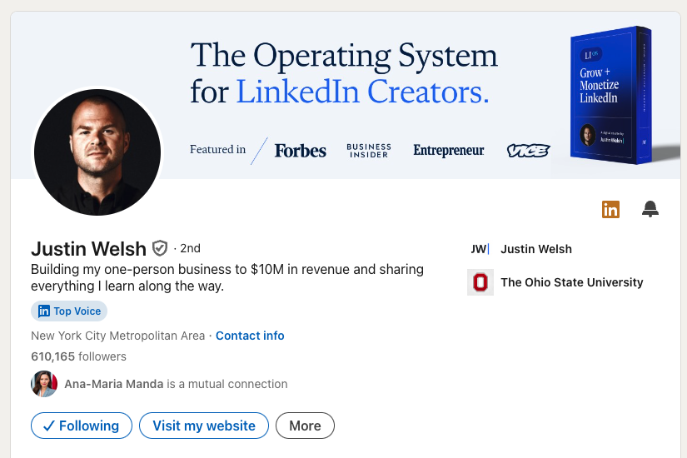Click the 610,165 followers count

tap(78, 356)
